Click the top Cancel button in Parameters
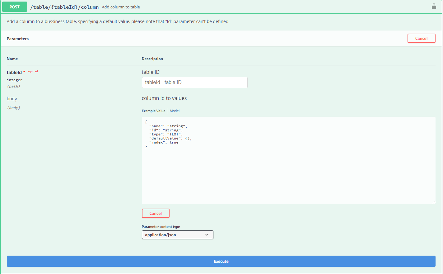This screenshot has width=443, height=274. pyautogui.click(x=421, y=38)
